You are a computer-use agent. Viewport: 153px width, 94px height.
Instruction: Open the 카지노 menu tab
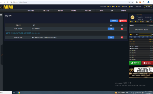[101, 11]
